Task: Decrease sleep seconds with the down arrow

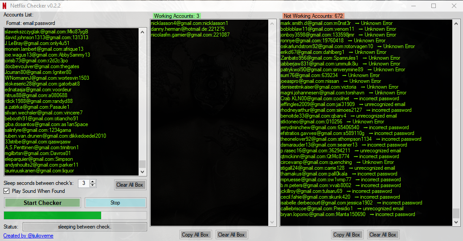Action: [x=93, y=185]
